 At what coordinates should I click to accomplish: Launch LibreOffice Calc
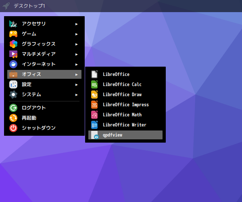pyautogui.click(x=125, y=84)
